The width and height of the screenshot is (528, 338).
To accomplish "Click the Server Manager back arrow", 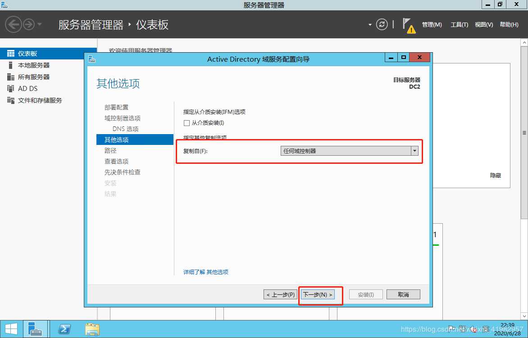I will pyautogui.click(x=14, y=25).
